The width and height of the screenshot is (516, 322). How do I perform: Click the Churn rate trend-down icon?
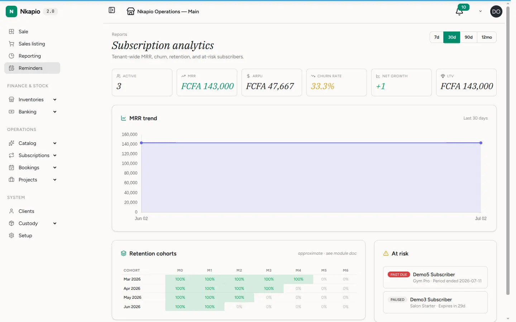pyautogui.click(x=313, y=76)
